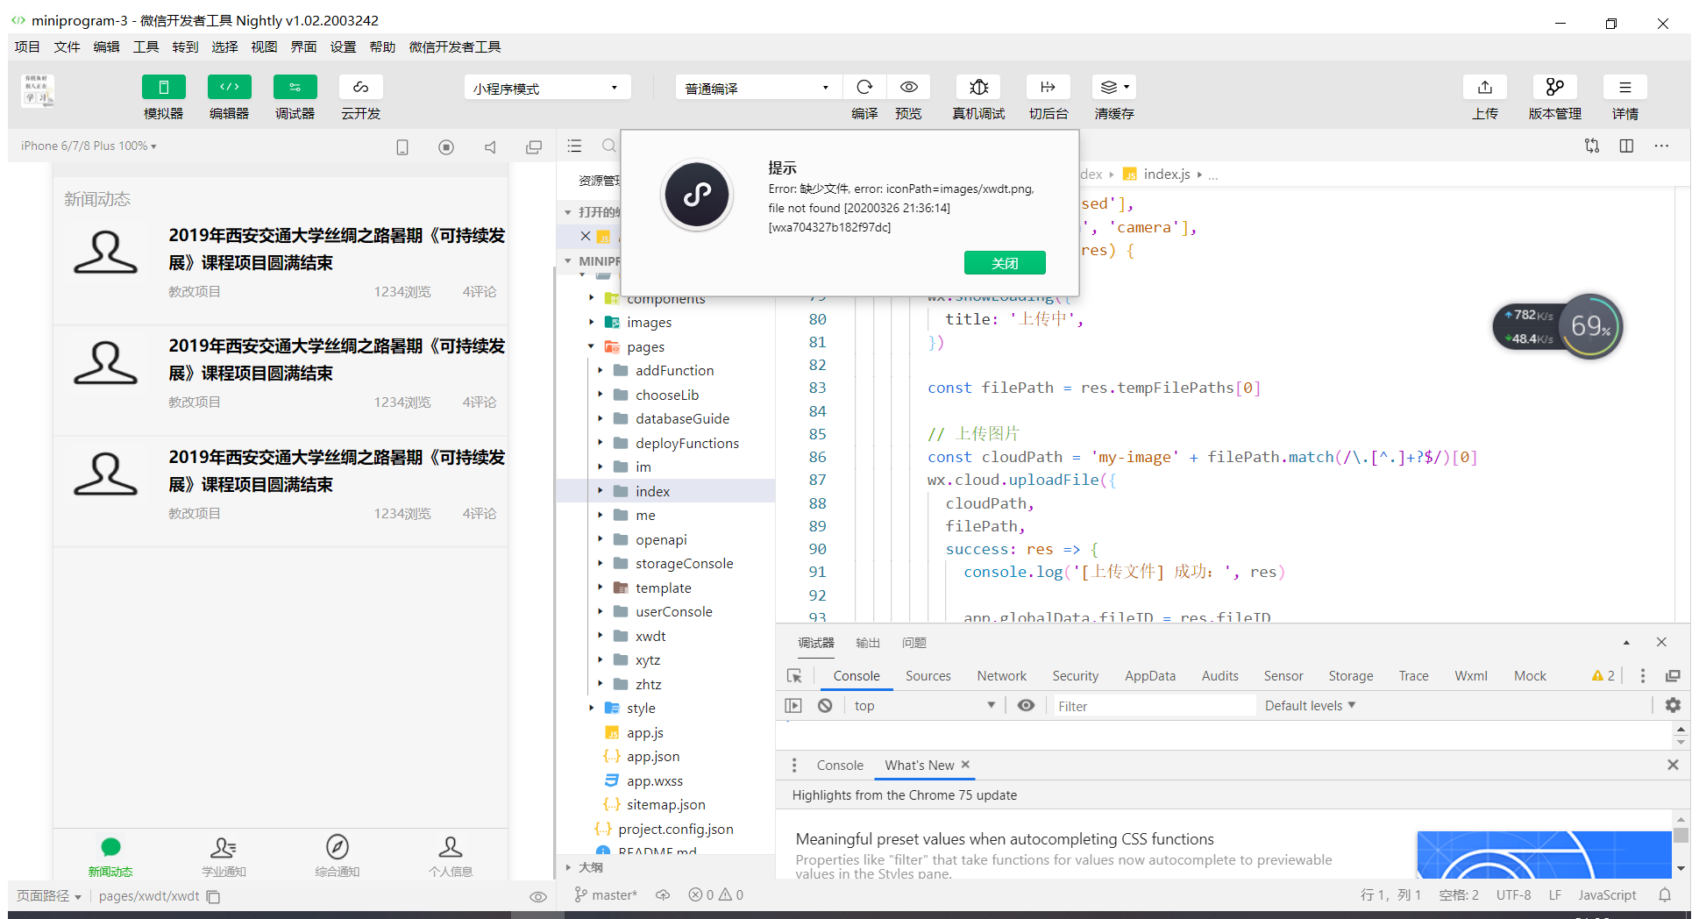Click the 预览 preview eye icon
Viewport: 1699px width, 919px height.
909,87
